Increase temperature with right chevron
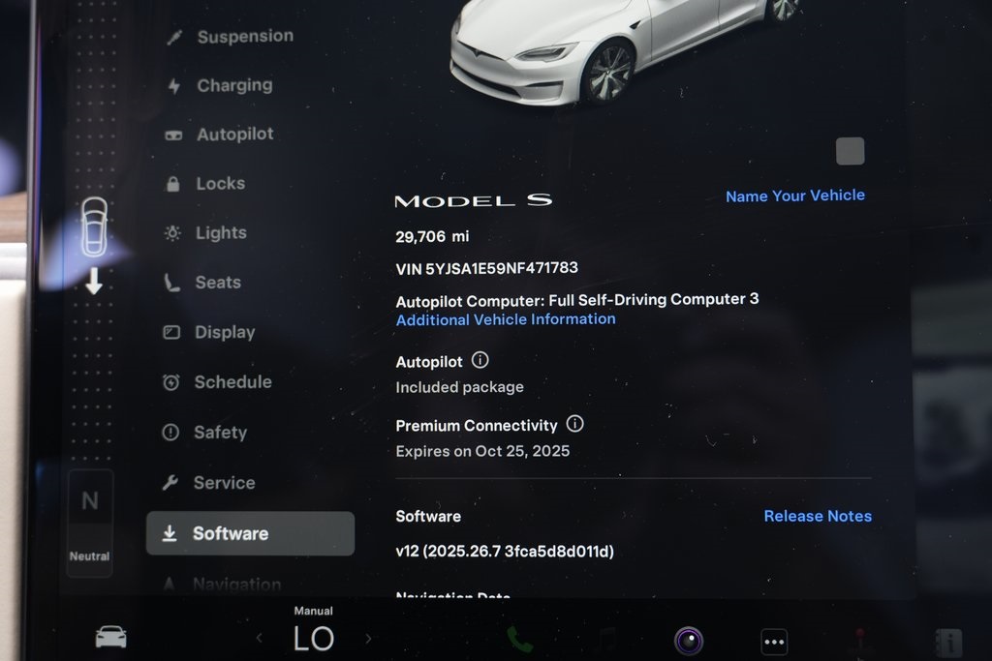 (x=369, y=638)
